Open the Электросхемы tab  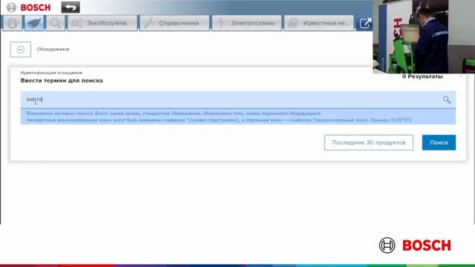246,23
